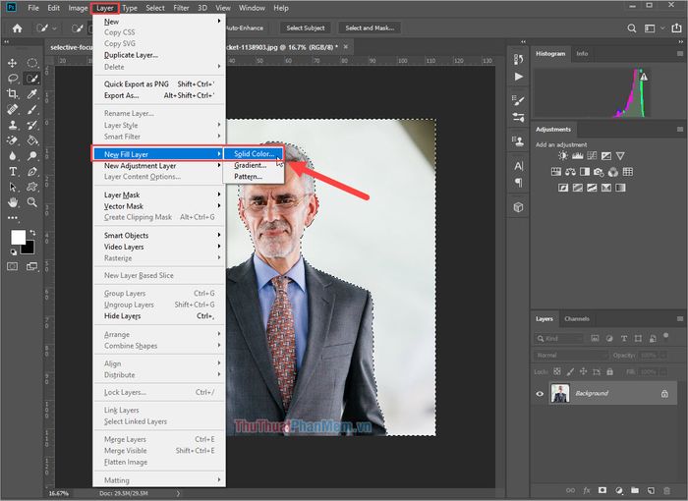
Task: Open the blend mode Normal dropdown
Action: click(x=571, y=355)
